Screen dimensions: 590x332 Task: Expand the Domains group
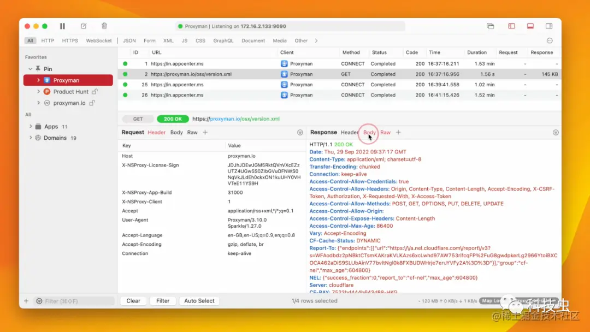pyautogui.click(x=31, y=138)
